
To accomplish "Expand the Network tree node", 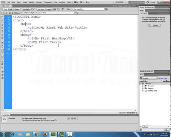I will click(143, 89).
